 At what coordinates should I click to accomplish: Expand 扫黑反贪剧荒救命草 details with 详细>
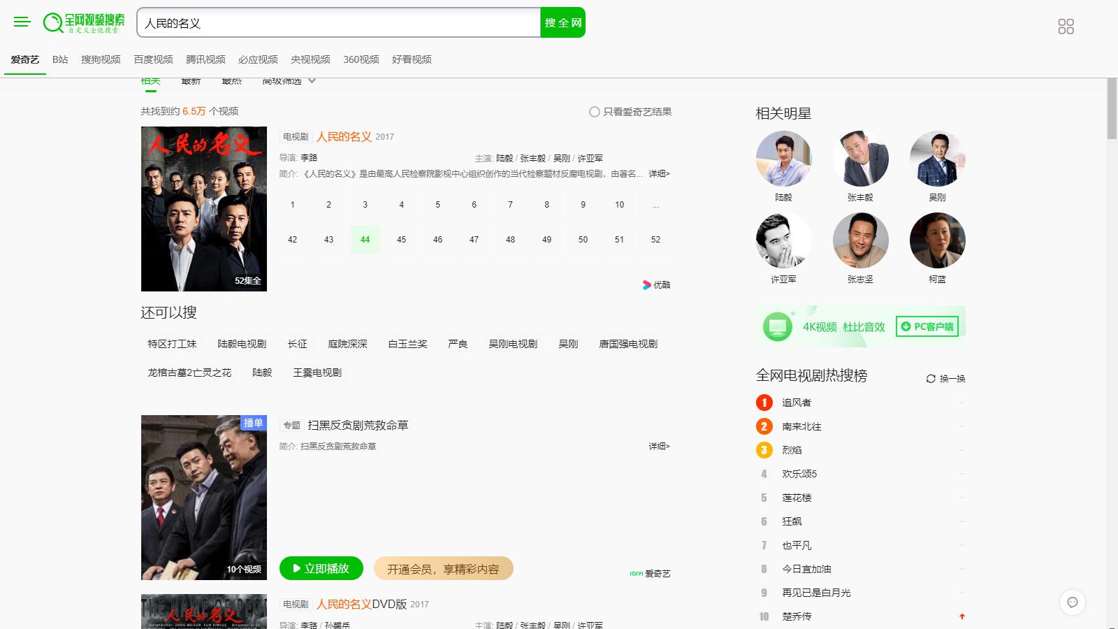[659, 447]
